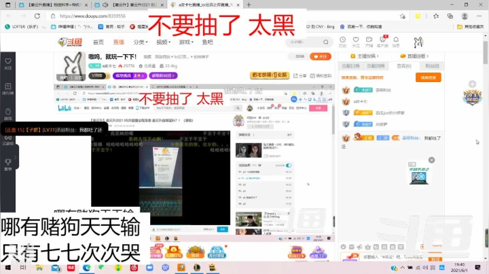Open Douyu logo home link
Image resolution: width=489 pixels, height=274 pixels.
(70, 42)
